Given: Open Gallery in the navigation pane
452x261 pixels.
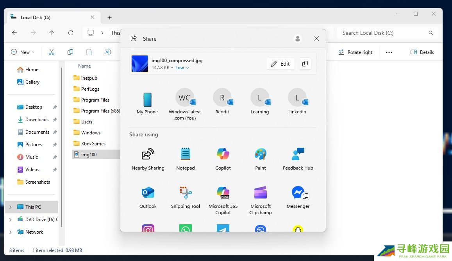Looking at the screenshot, I should pyautogui.click(x=28, y=82).
